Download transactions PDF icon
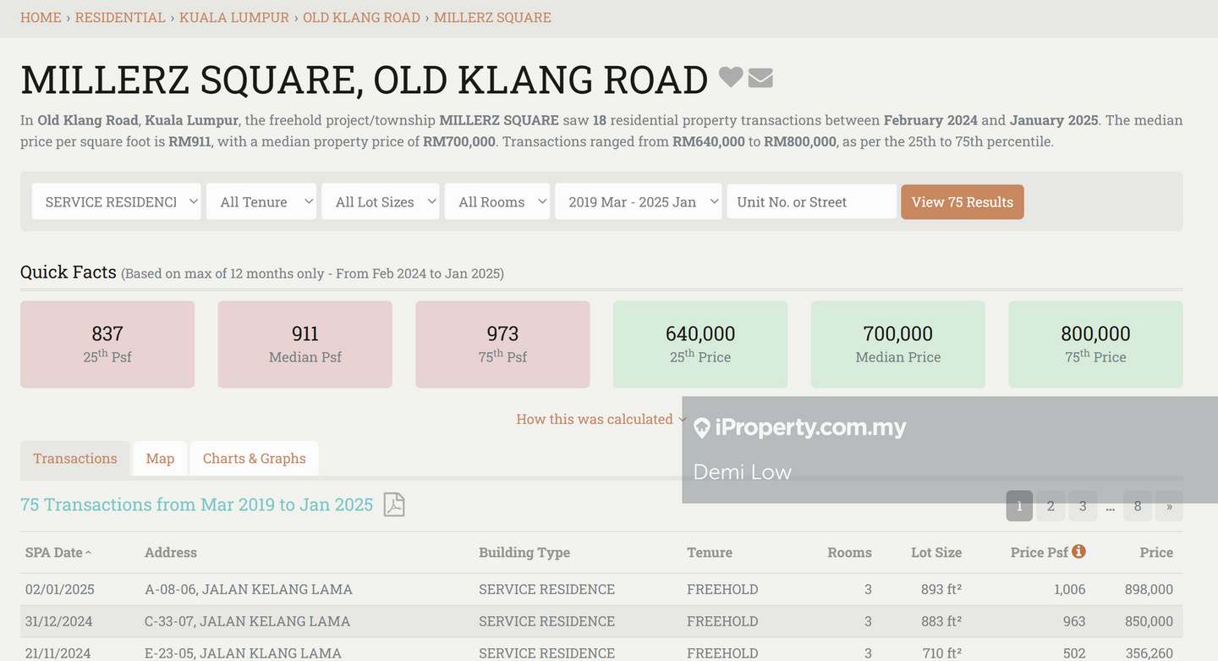 394,504
